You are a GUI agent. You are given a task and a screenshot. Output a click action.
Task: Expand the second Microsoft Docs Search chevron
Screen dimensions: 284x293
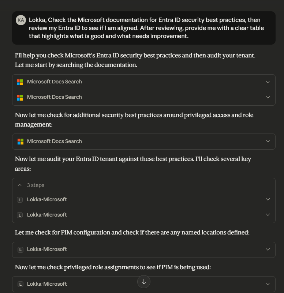(x=268, y=97)
